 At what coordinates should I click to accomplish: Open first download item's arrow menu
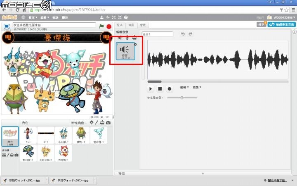[47, 180]
